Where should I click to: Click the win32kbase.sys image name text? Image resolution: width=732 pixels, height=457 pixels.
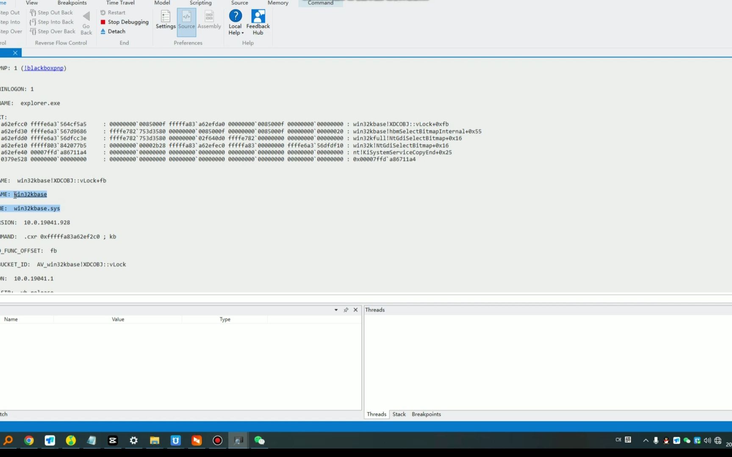click(37, 208)
